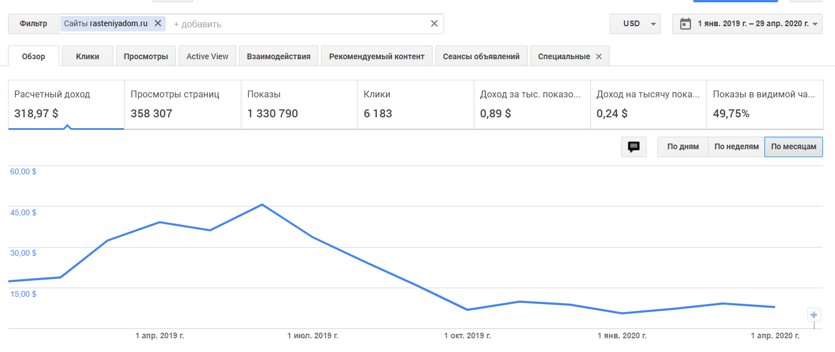Click the '1 апр. 2019 г.' axis label
This screenshot has width=835, height=352.
(x=160, y=336)
